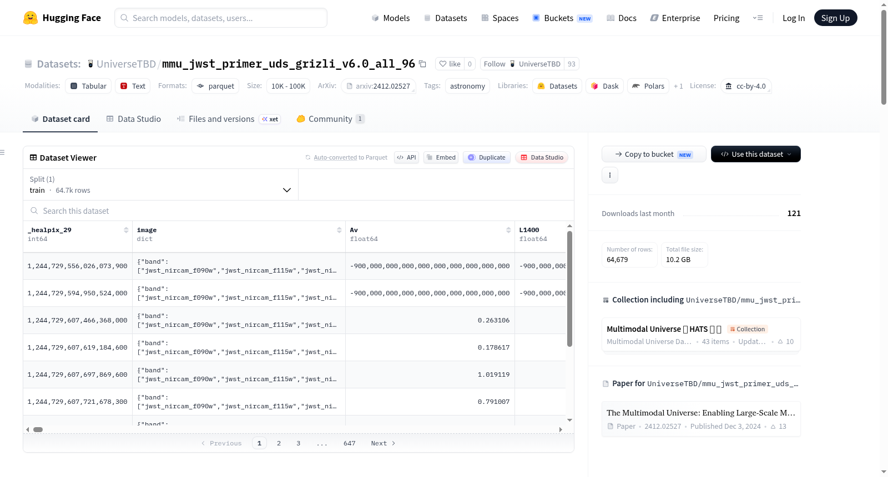888x477 pixels.
Task: Click the 10K - 100K size tag
Action: click(288, 86)
